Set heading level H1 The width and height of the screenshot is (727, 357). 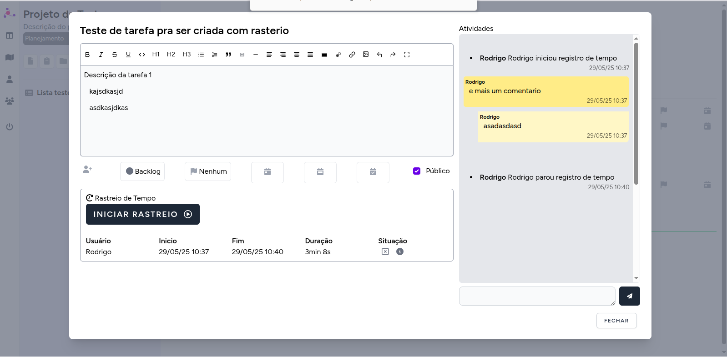pyautogui.click(x=156, y=55)
